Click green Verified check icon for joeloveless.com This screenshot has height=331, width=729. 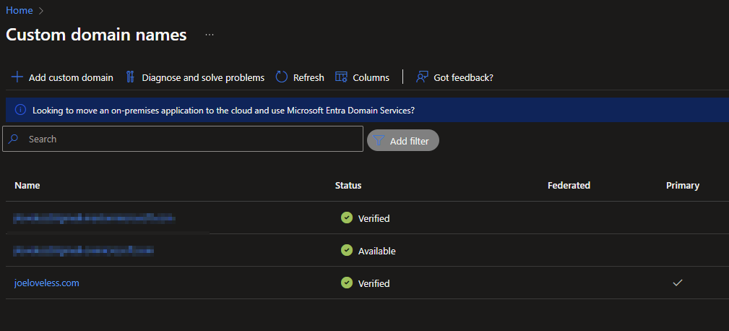click(347, 283)
